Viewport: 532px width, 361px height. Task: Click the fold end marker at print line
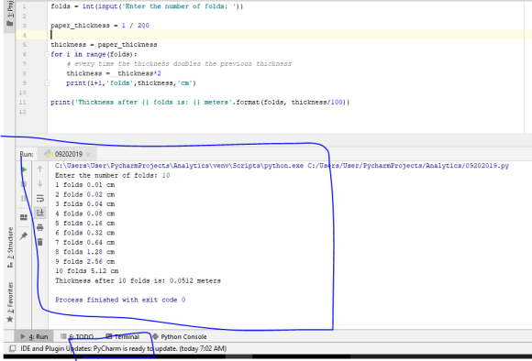47,83
